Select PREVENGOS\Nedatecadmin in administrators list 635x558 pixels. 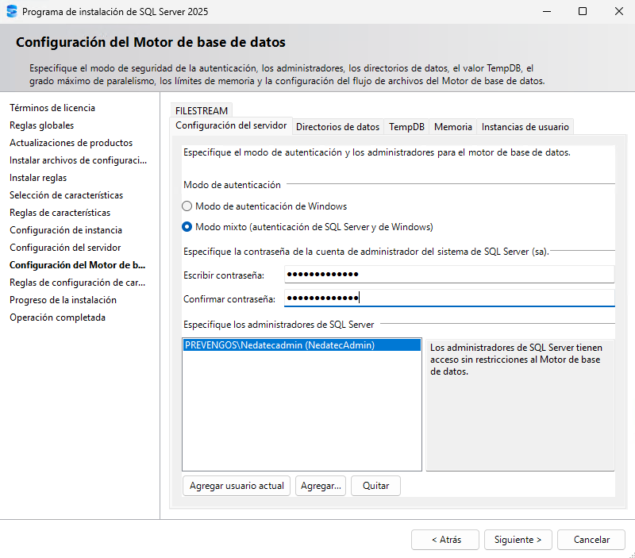click(x=302, y=345)
